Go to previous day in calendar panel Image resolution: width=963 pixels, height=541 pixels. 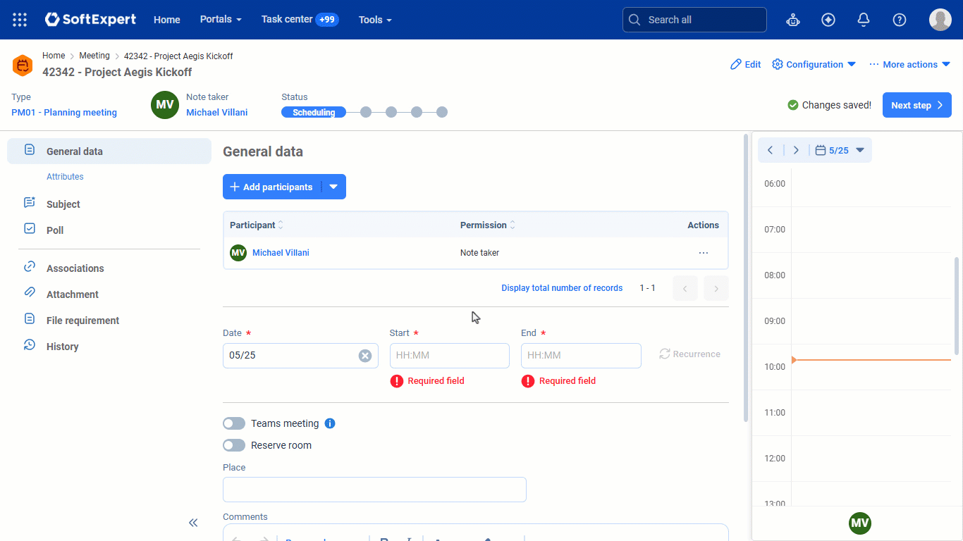[771, 150]
